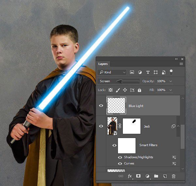The image size is (196, 186).
Task: Lock image pixels brush icon
Action: click(x=118, y=90)
